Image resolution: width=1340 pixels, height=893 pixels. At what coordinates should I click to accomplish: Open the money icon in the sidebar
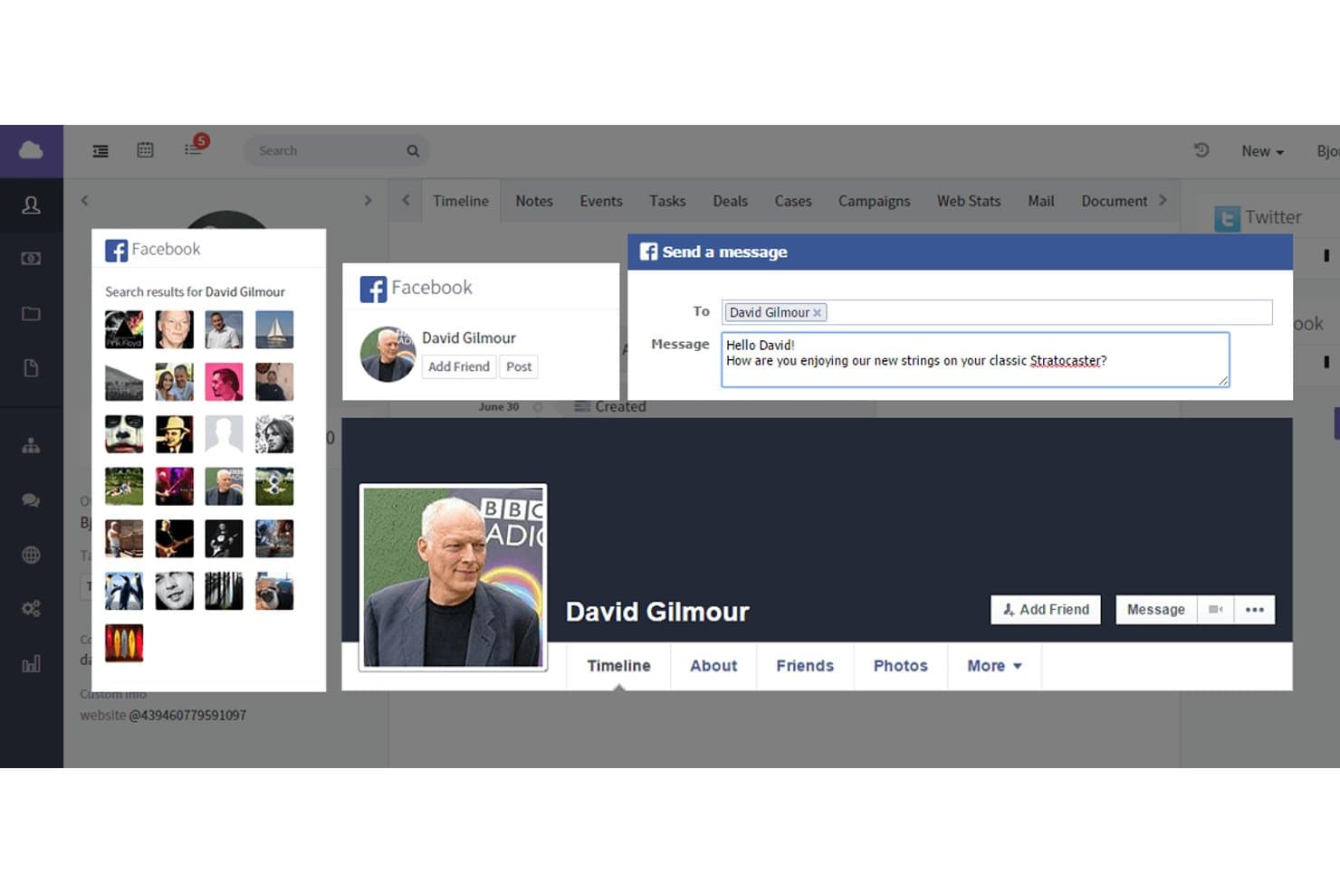[x=31, y=259]
